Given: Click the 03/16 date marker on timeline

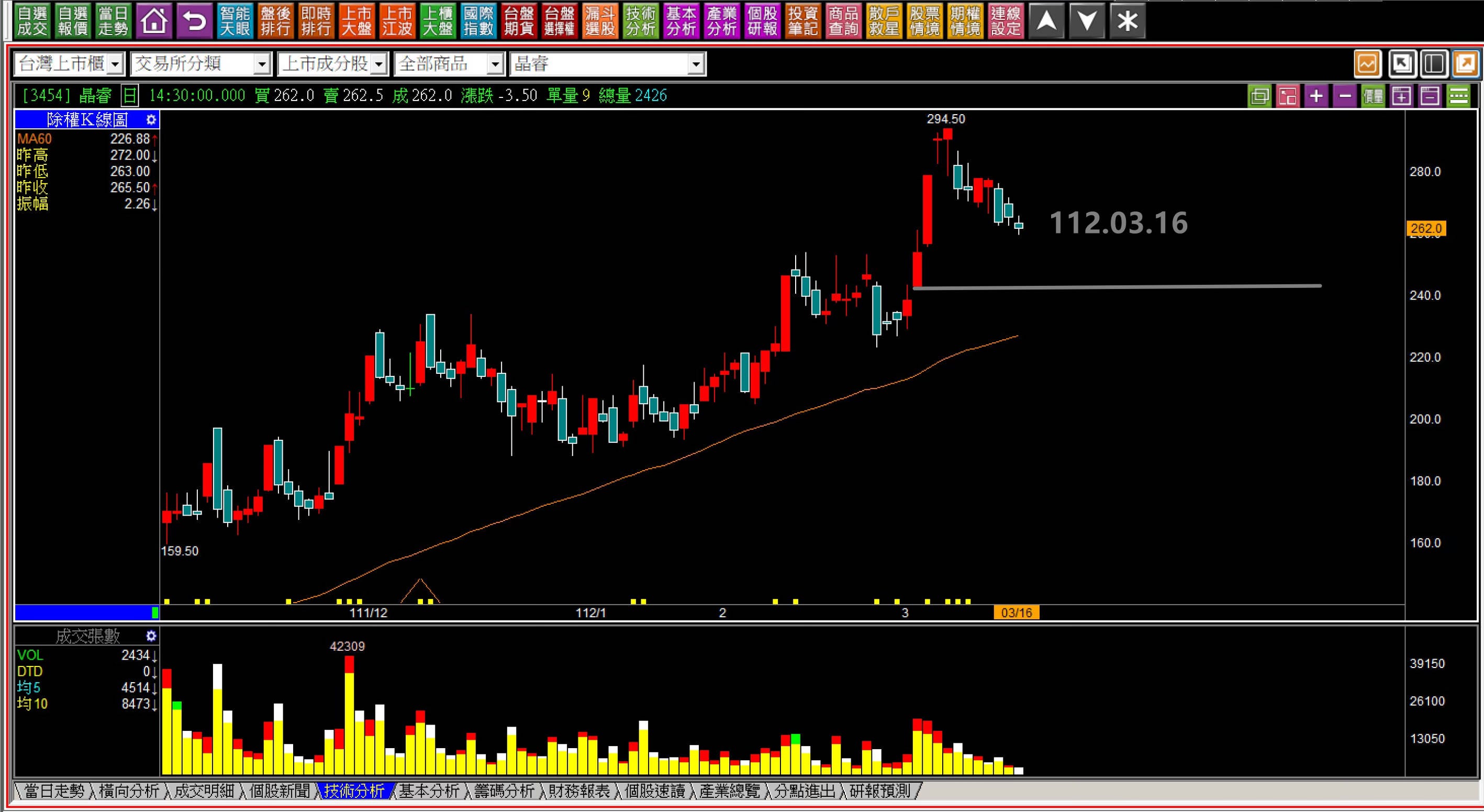Looking at the screenshot, I should (1016, 613).
